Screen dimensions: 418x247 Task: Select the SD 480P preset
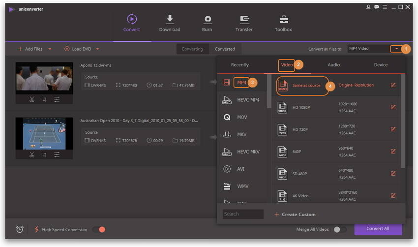[336, 174]
